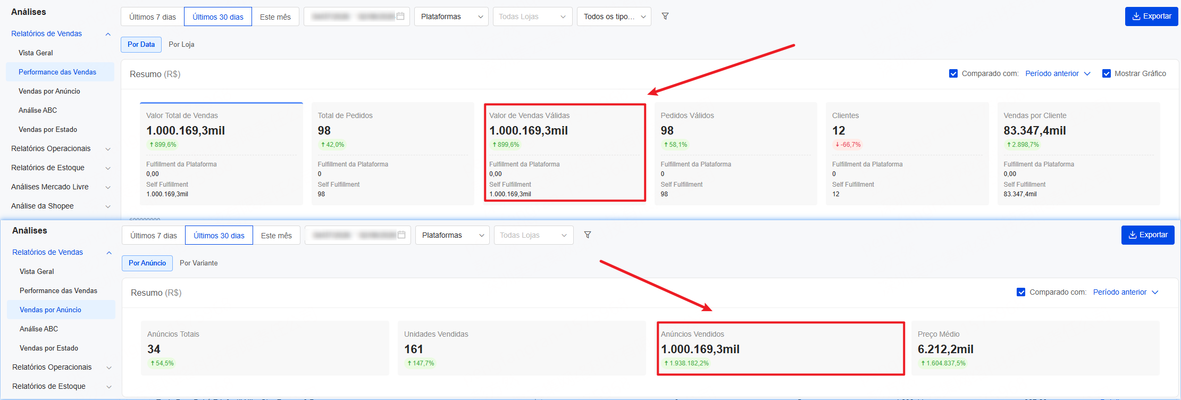Switch to the Por Loja tab
This screenshot has height=400, width=1181.
181,44
